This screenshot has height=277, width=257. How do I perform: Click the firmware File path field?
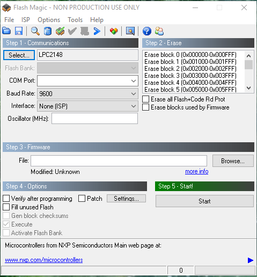click(119, 161)
